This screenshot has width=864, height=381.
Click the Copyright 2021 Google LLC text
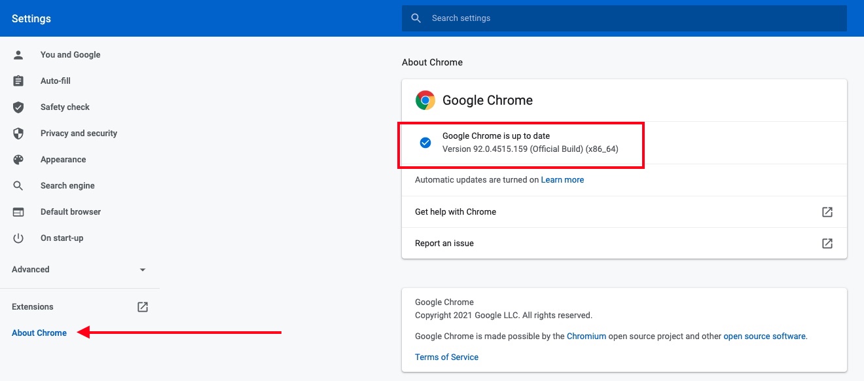(x=503, y=315)
